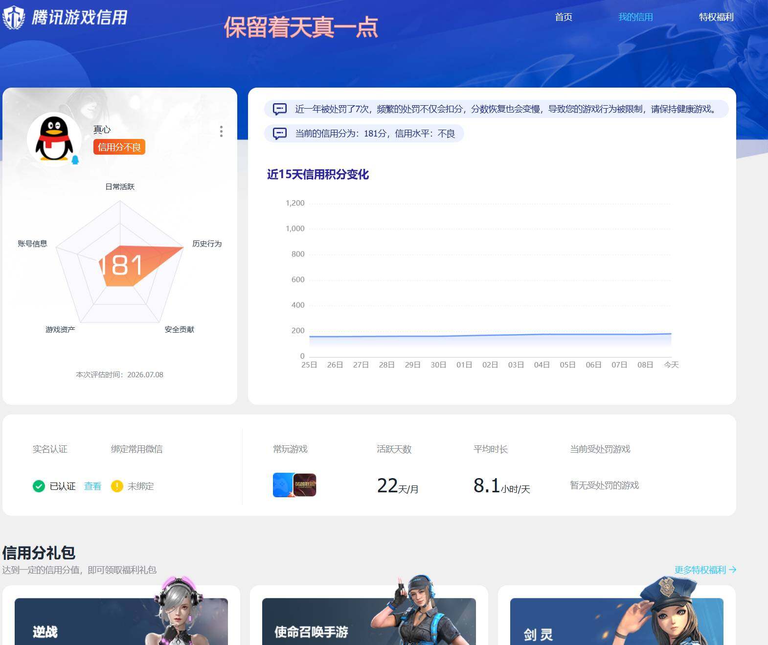The width and height of the screenshot is (768, 645).
Task: Click the green verified checkmark icon
Action: (39, 486)
